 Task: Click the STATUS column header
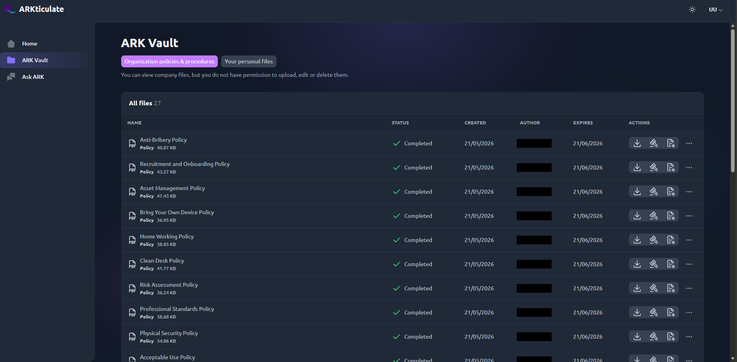[400, 123]
